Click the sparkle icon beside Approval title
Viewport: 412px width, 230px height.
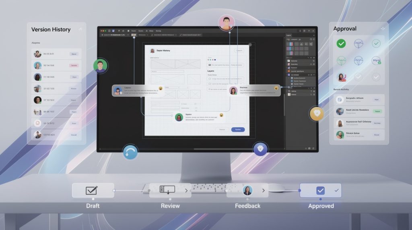(383, 28)
